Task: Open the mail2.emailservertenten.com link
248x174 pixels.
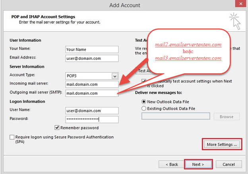Action: [188, 45]
